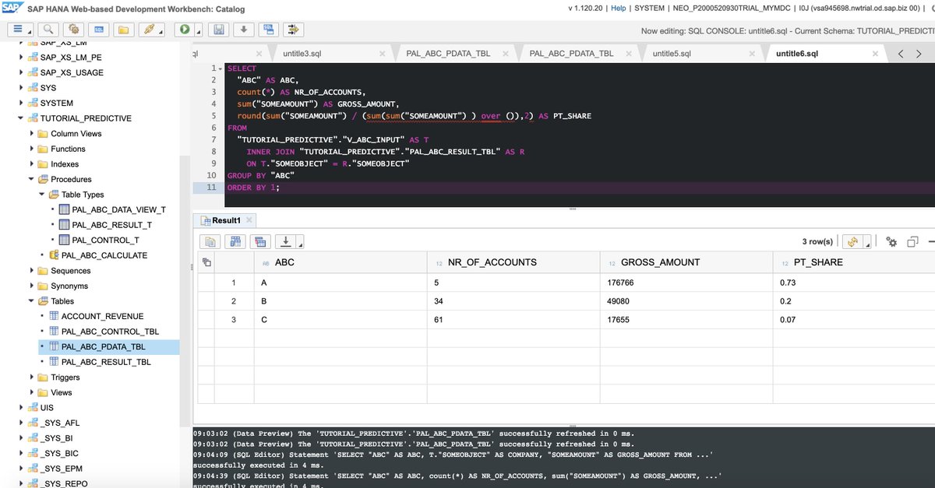Viewport: 935px width, 488px height.
Task: Click cell with PT_SHARE value 0.07
Action: click(853, 320)
